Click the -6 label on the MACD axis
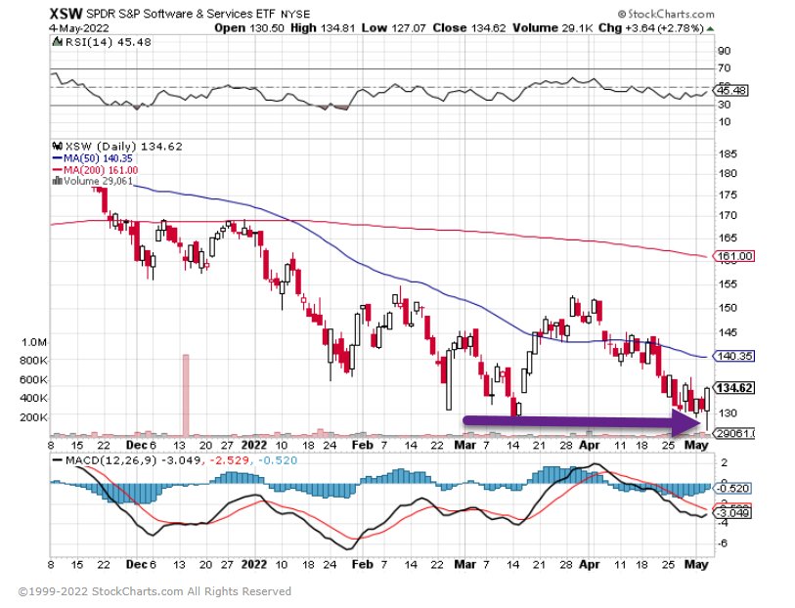This screenshot has width=795, height=608. click(723, 543)
